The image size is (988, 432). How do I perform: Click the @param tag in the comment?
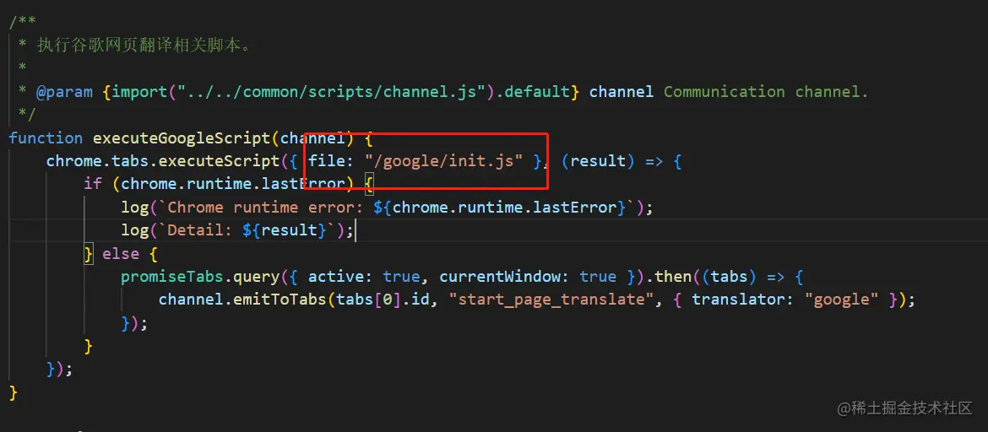[x=65, y=92]
